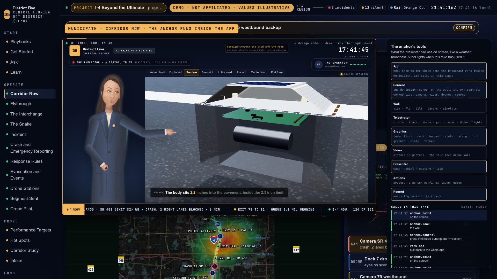Click the CONFIRM button
The image size is (497, 279).
464,28
